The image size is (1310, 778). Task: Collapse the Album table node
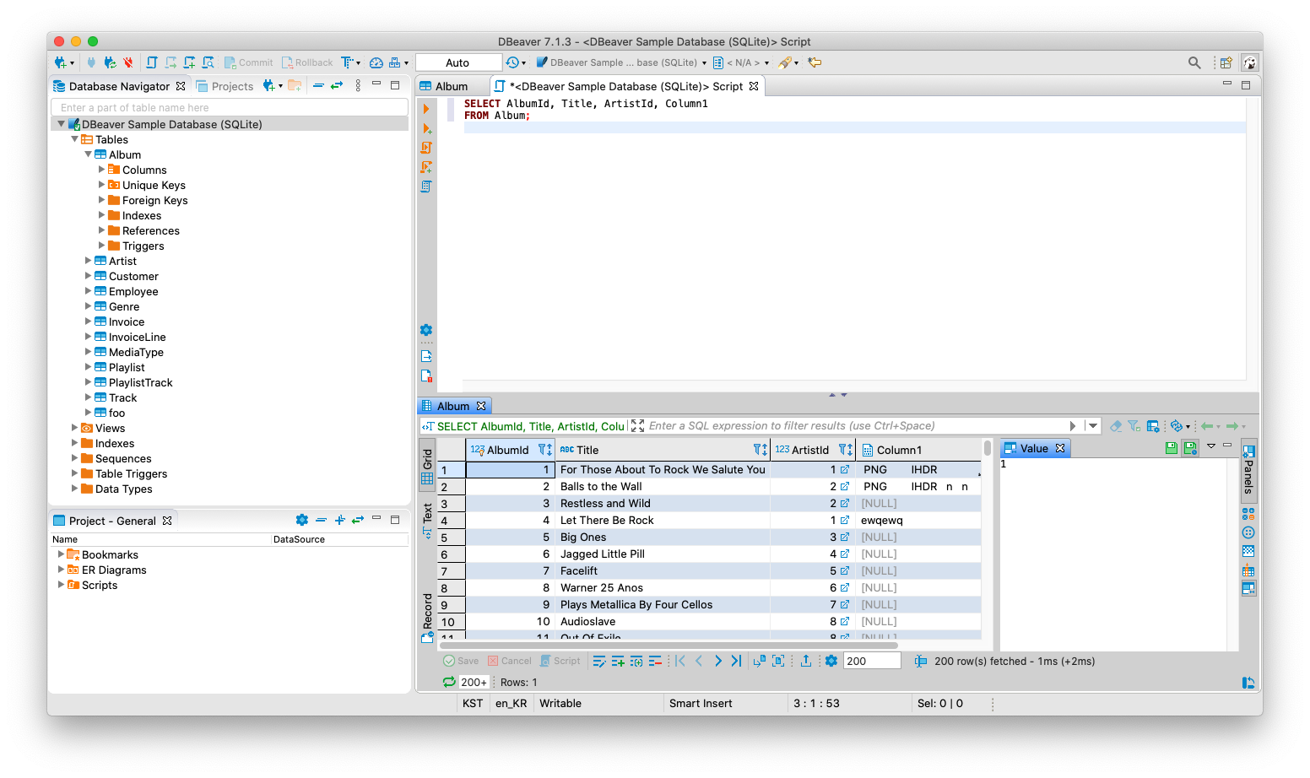(89, 154)
